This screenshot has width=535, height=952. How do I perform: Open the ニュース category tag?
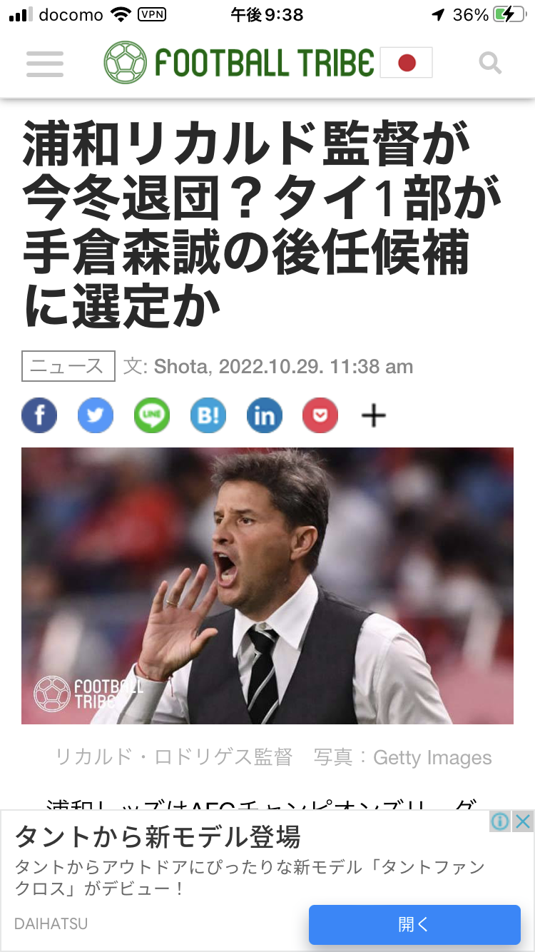(68, 367)
